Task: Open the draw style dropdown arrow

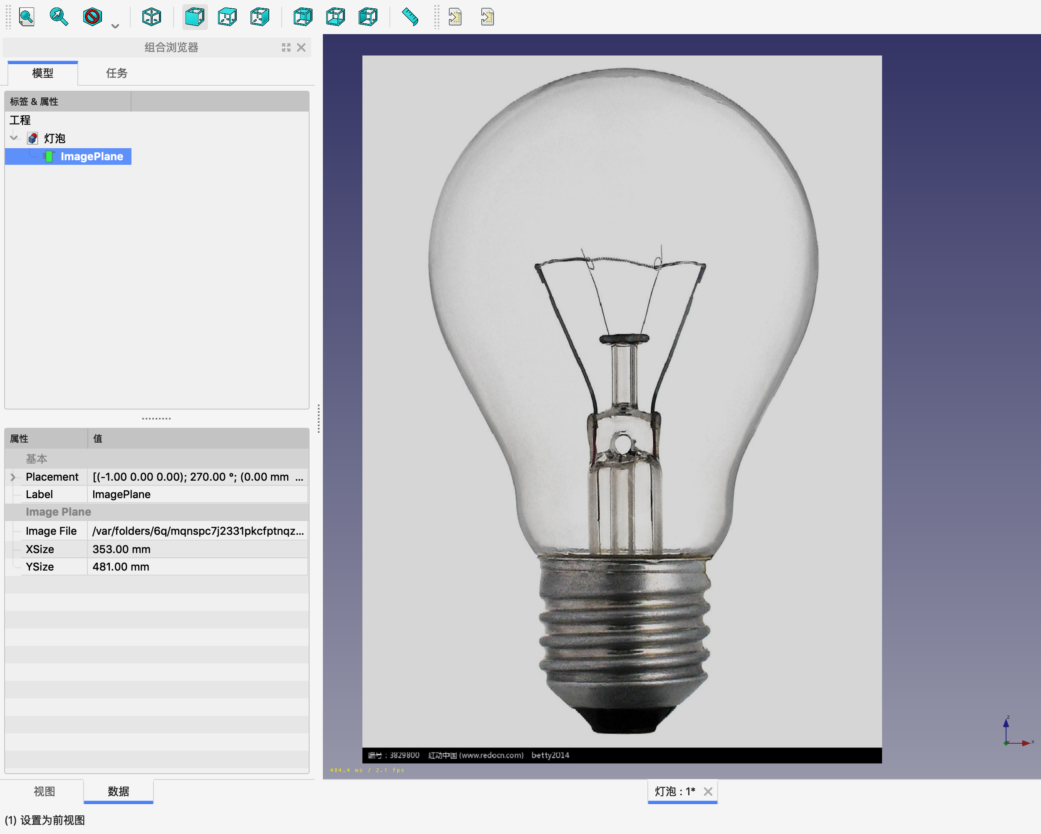Action: (115, 26)
